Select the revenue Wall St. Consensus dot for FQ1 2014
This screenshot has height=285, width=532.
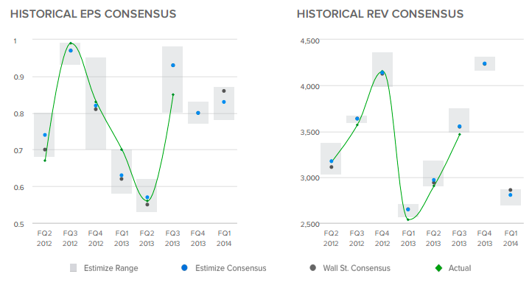pyautogui.click(x=511, y=190)
